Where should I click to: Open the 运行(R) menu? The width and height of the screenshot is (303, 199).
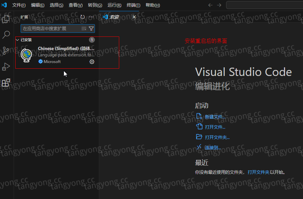(115, 5)
